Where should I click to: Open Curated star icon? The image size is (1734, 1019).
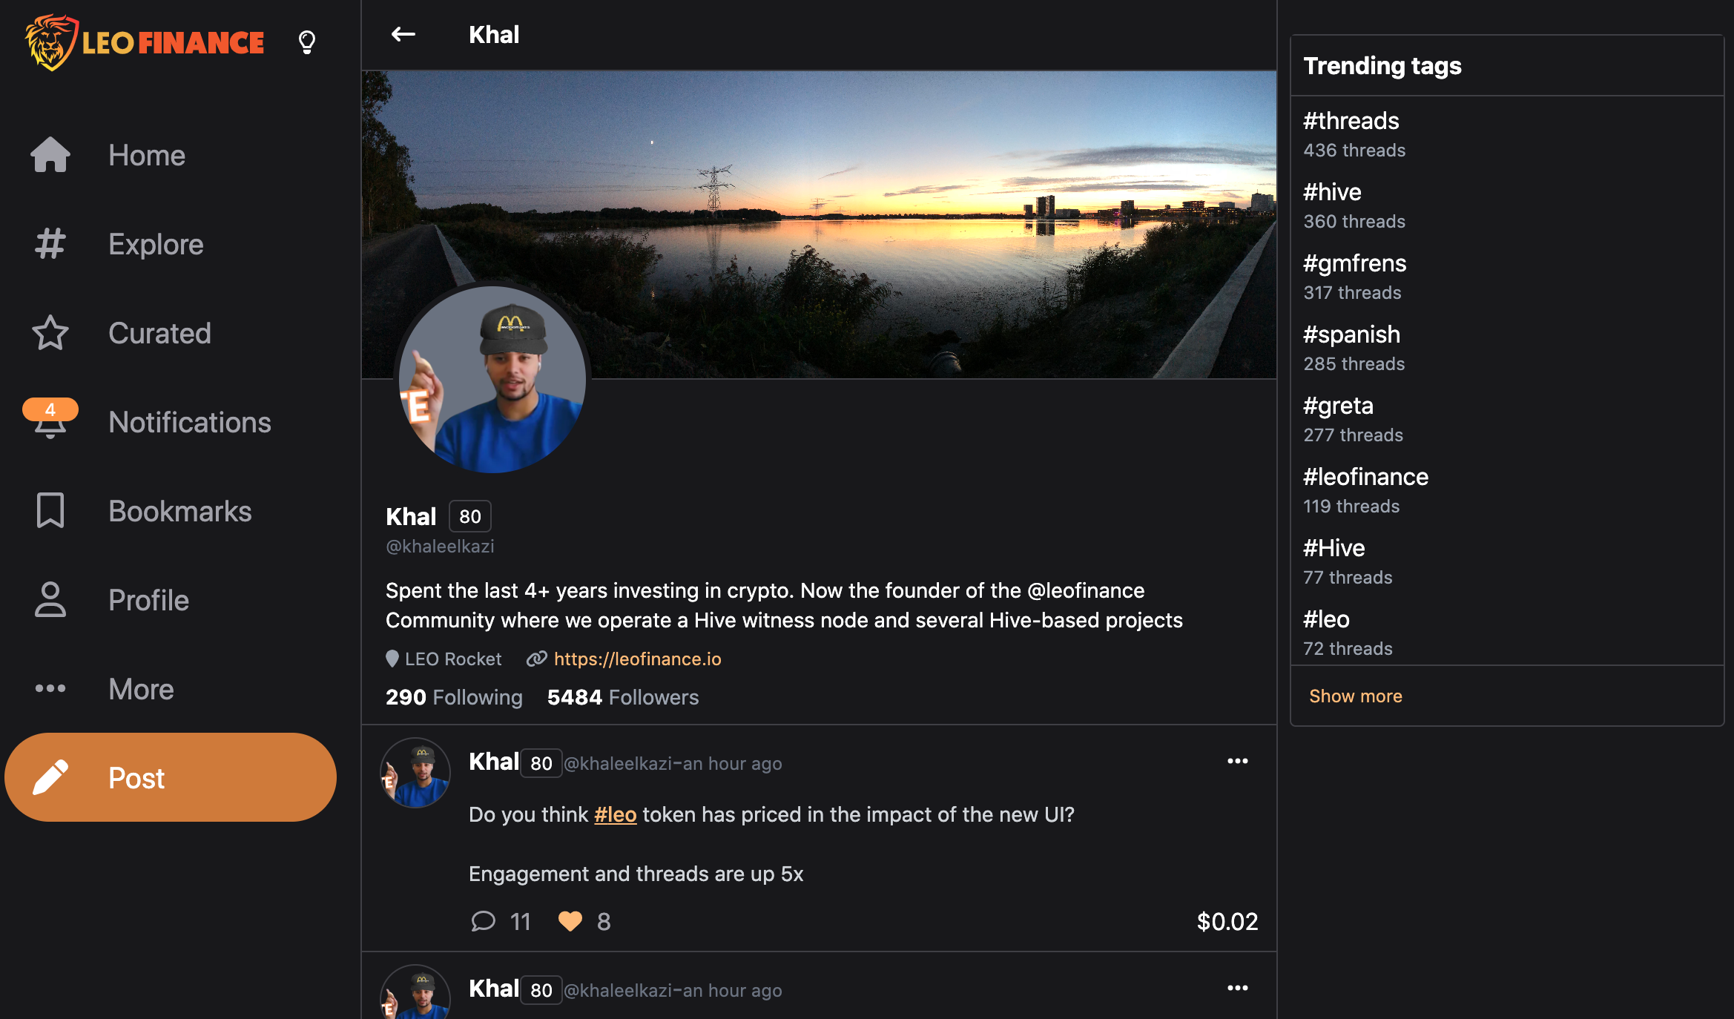[x=50, y=333]
